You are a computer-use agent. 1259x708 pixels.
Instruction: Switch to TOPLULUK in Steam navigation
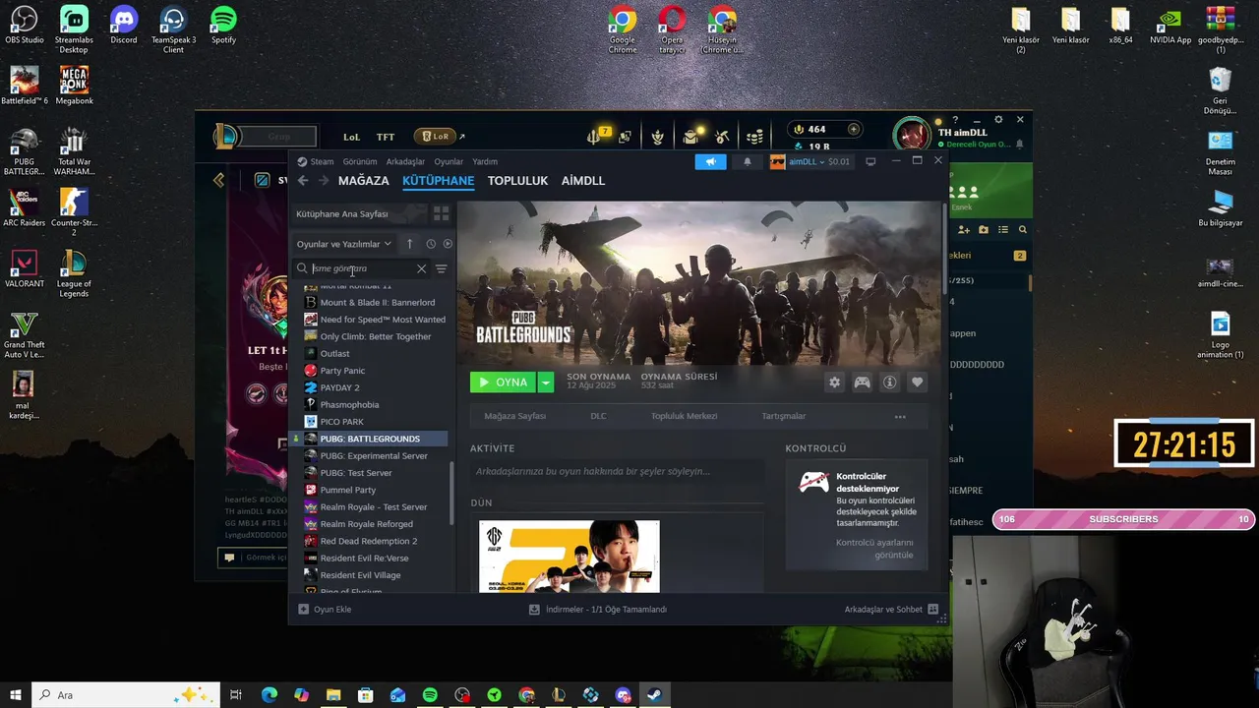517,181
